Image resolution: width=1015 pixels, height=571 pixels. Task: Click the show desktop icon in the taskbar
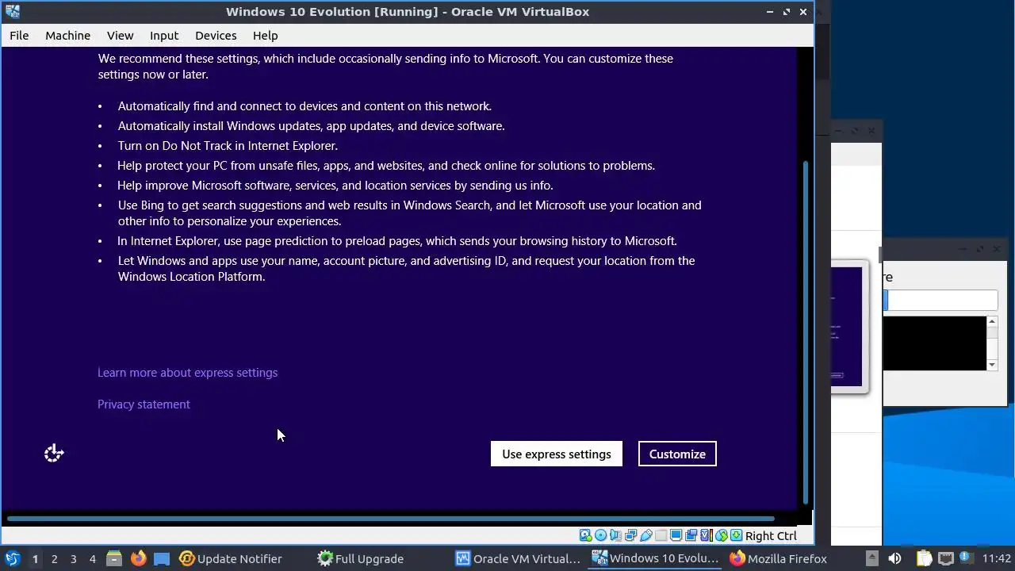[x=162, y=558]
